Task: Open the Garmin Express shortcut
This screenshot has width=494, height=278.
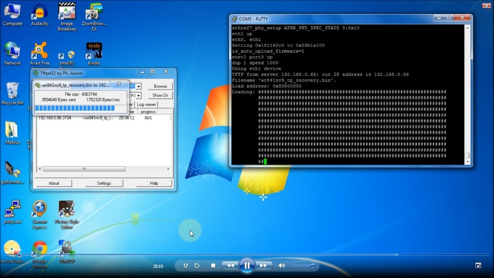Action: (x=39, y=214)
